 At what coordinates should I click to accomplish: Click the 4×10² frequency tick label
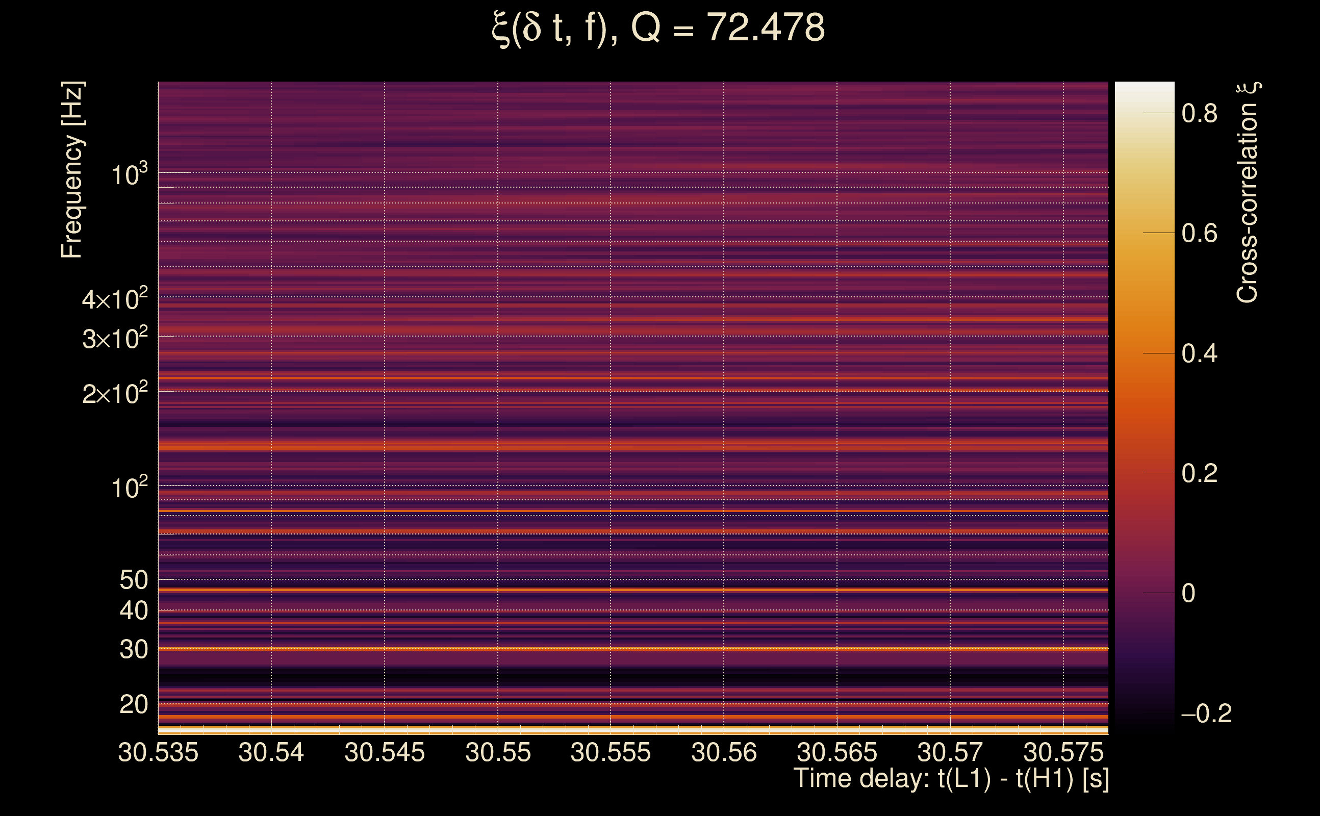114,299
